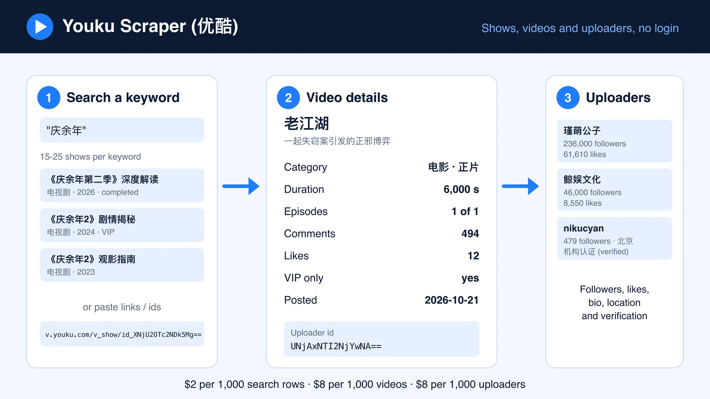Click the Category value 电影 · 正片

pyautogui.click(x=453, y=167)
